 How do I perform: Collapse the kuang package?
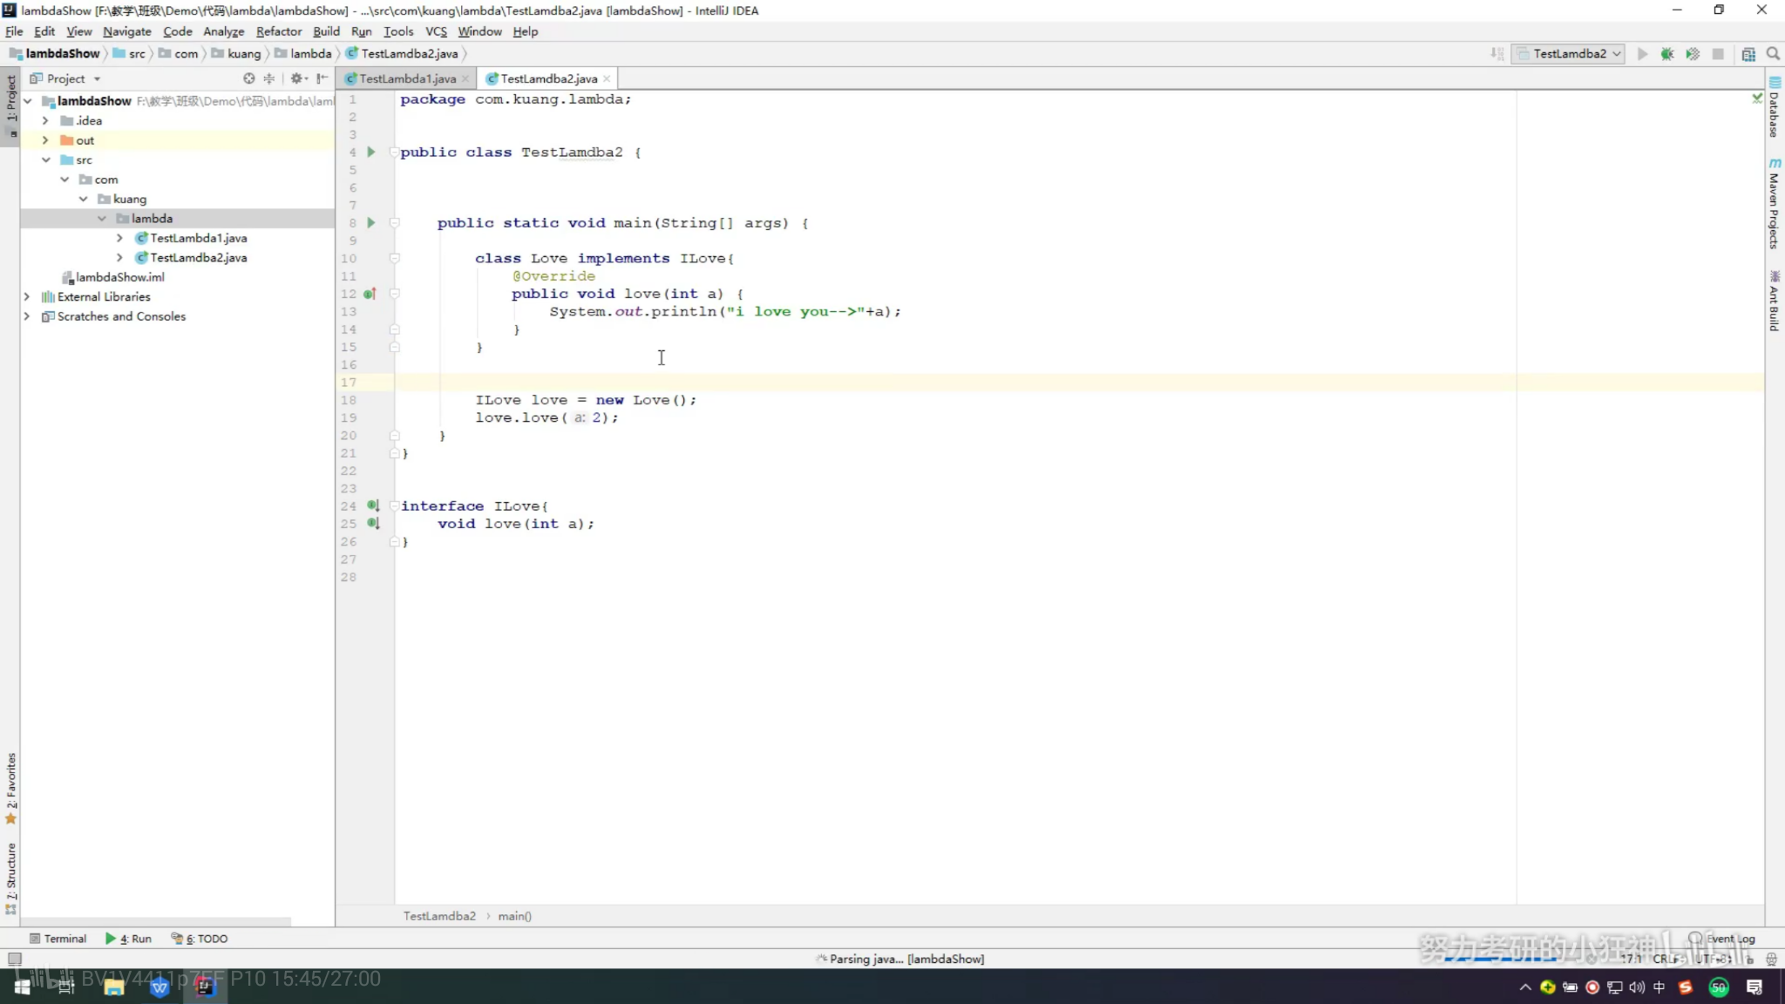pos(83,199)
